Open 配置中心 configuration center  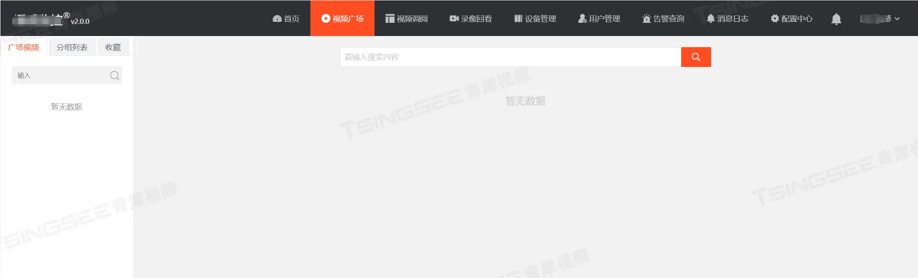[x=791, y=18]
